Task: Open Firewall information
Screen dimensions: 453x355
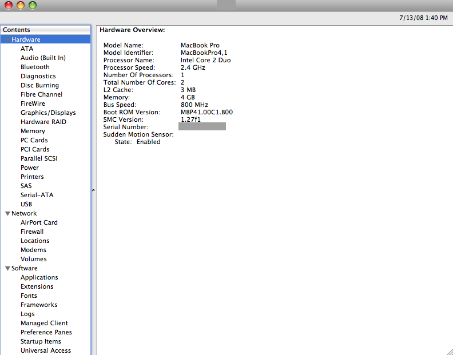Action: click(32, 232)
